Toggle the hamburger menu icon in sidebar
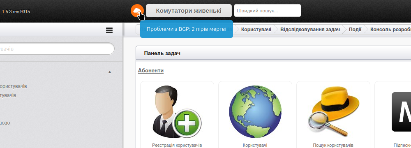The width and height of the screenshot is (411, 148). pyautogui.click(x=109, y=30)
